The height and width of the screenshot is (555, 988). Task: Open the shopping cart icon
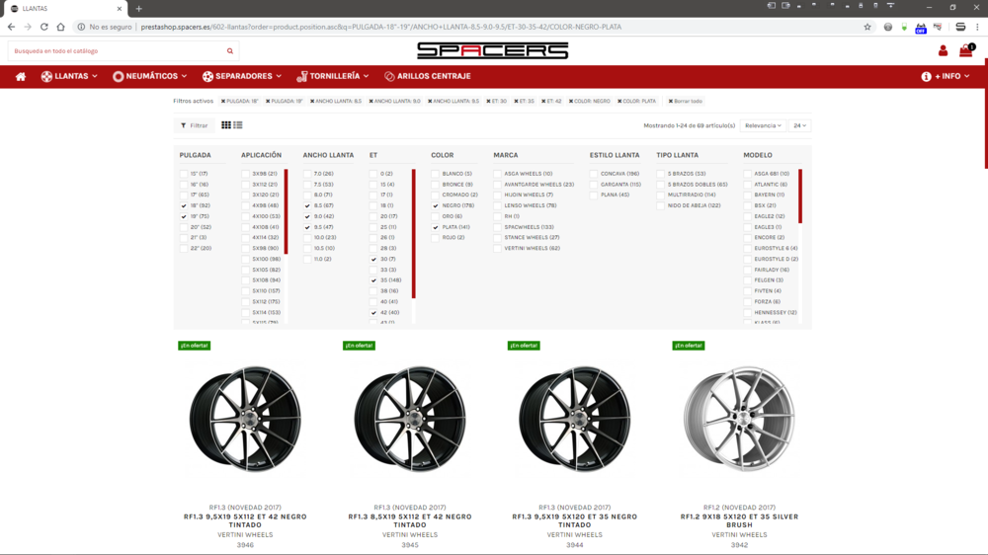pos(966,50)
